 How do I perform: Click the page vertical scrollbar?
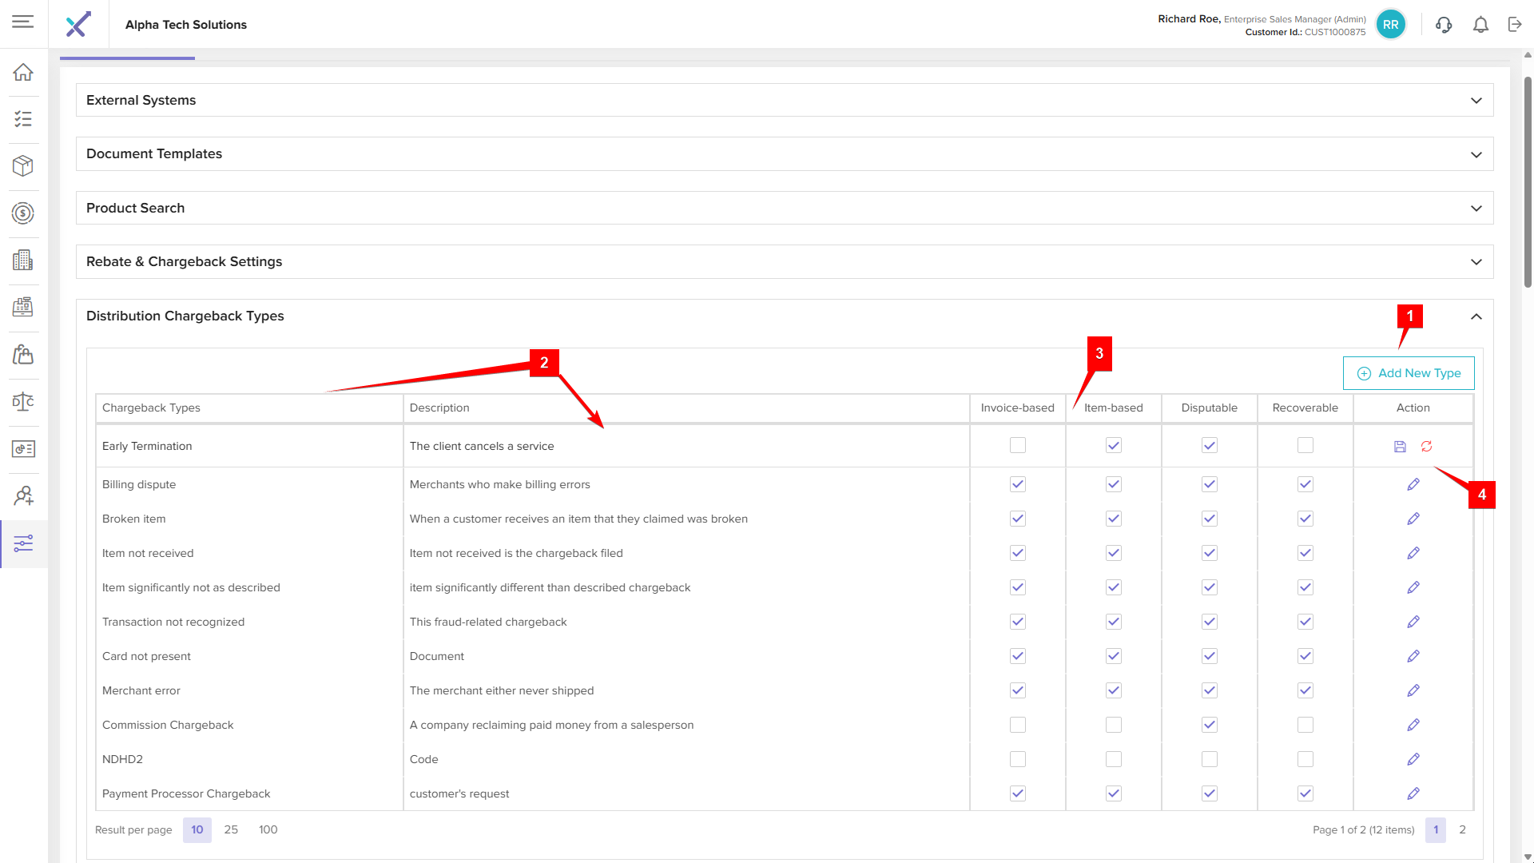click(x=1528, y=184)
